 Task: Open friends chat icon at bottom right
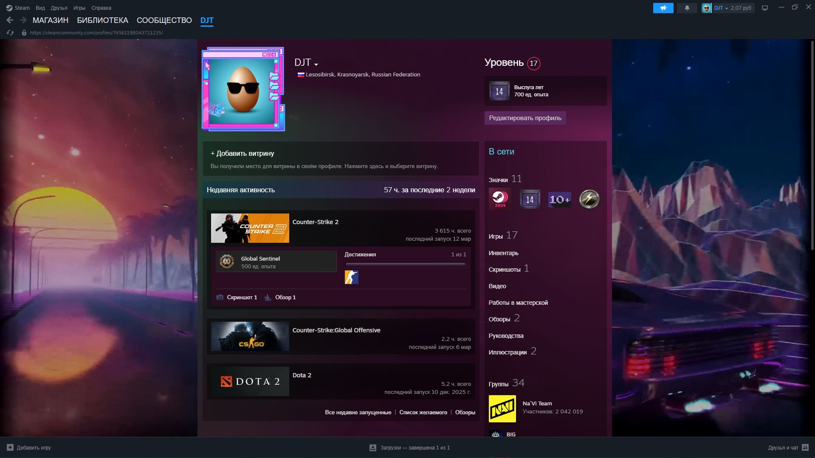[805, 447]
